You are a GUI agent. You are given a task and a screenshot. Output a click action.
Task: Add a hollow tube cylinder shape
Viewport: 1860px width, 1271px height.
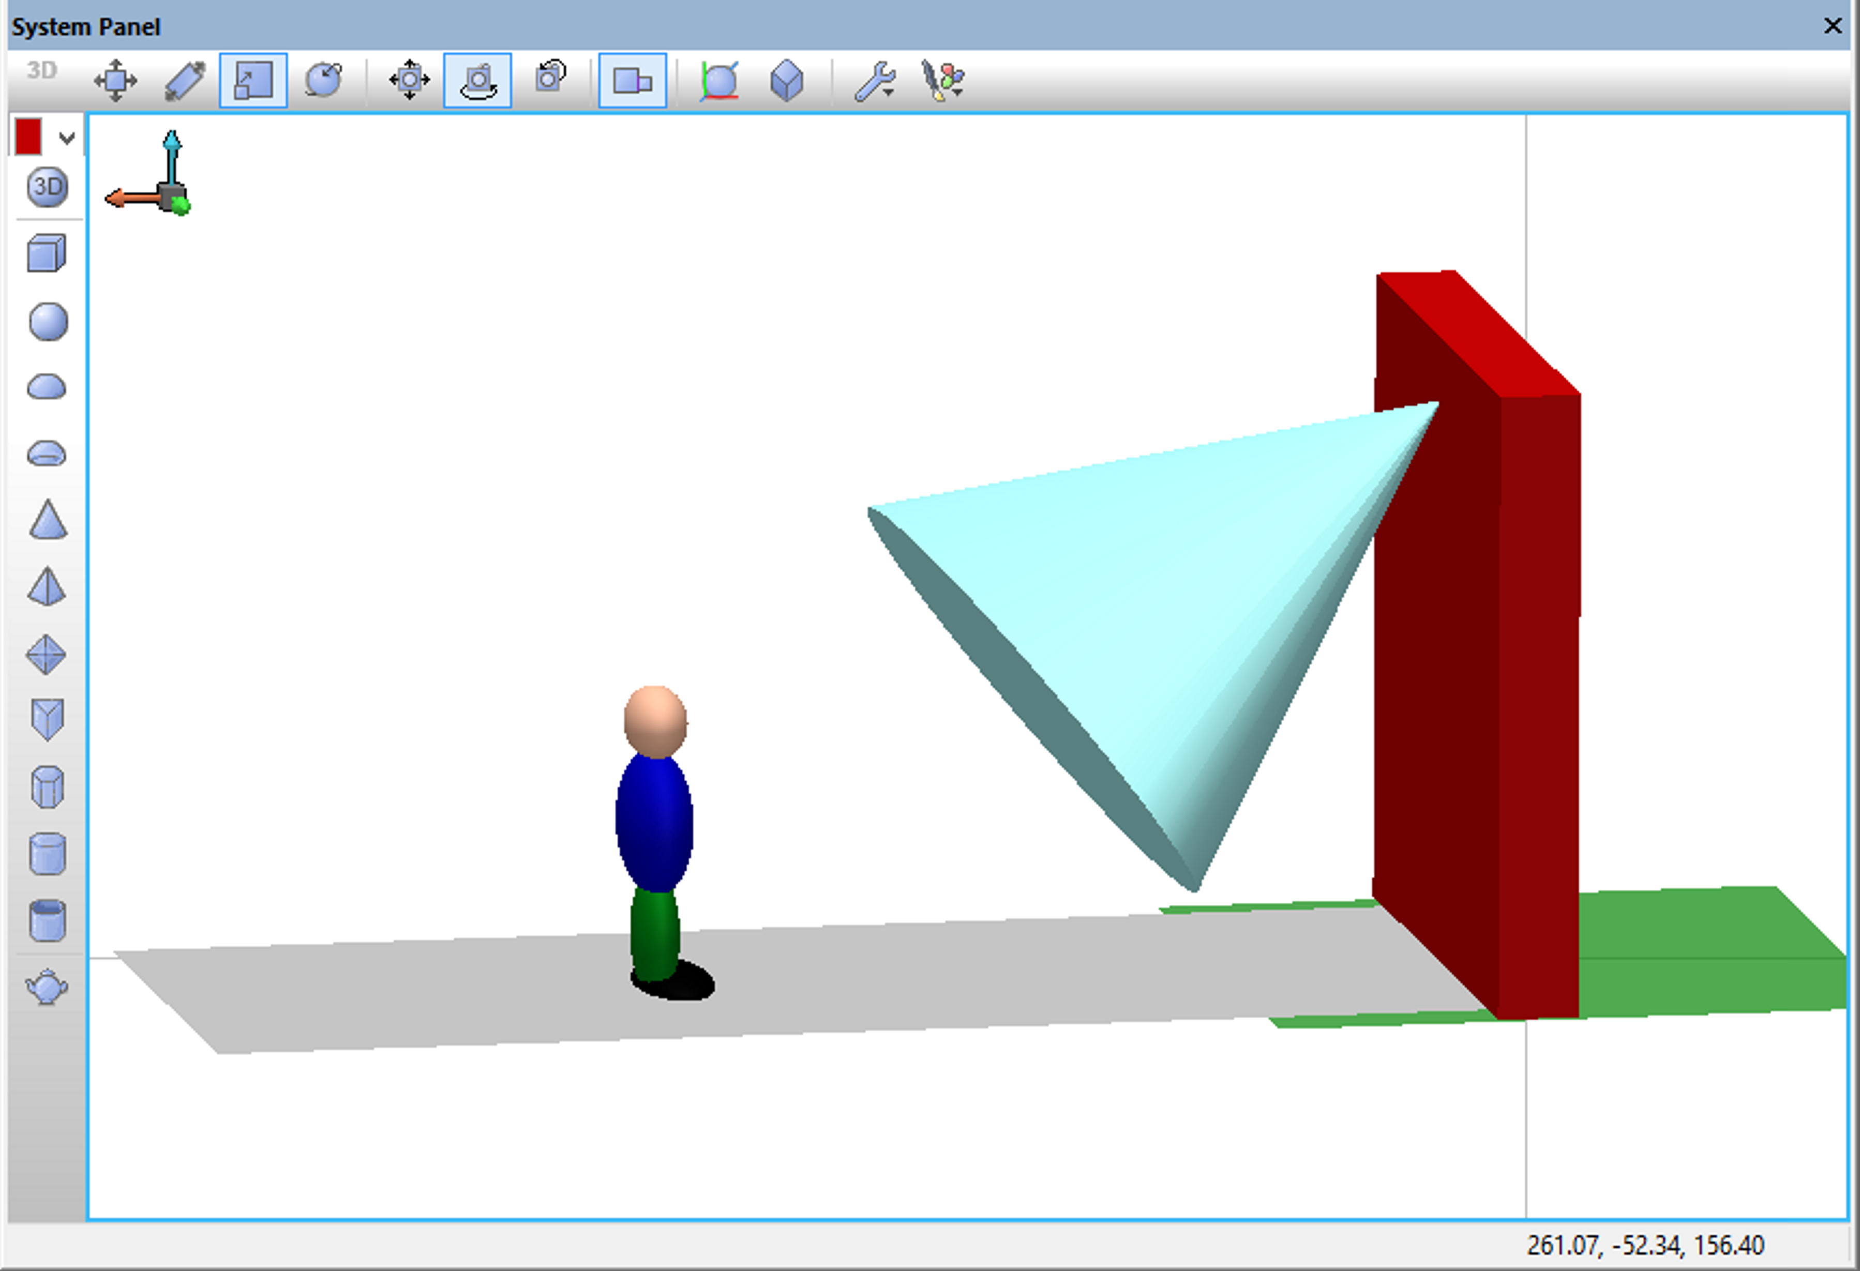pos(47,920)
